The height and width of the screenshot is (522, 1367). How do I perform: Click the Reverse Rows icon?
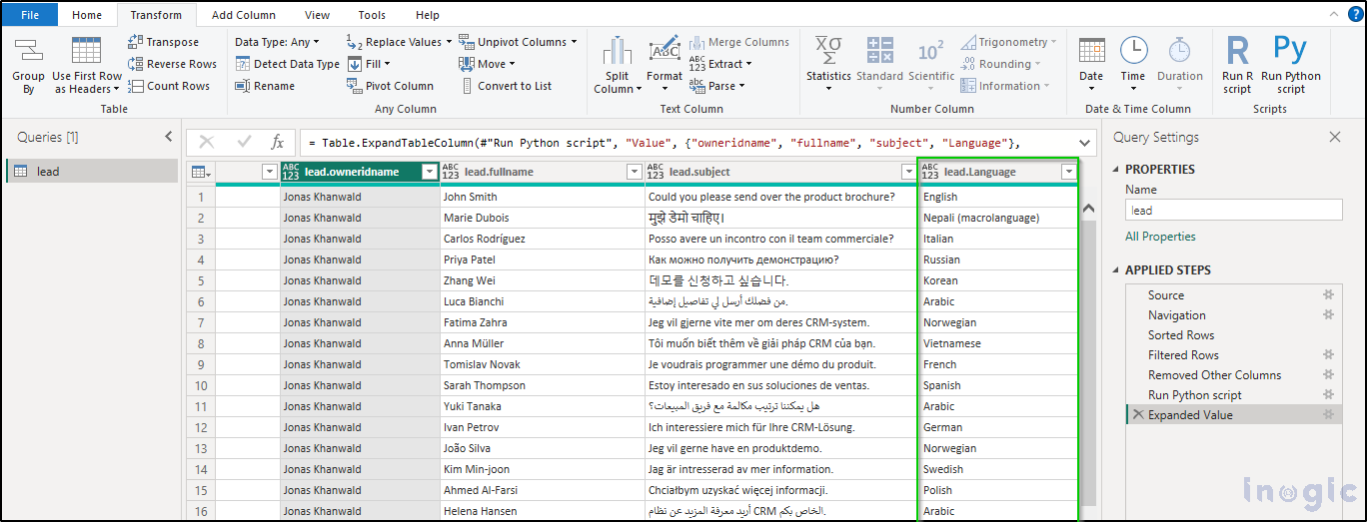pyautogui.click(x=135, y=64)
